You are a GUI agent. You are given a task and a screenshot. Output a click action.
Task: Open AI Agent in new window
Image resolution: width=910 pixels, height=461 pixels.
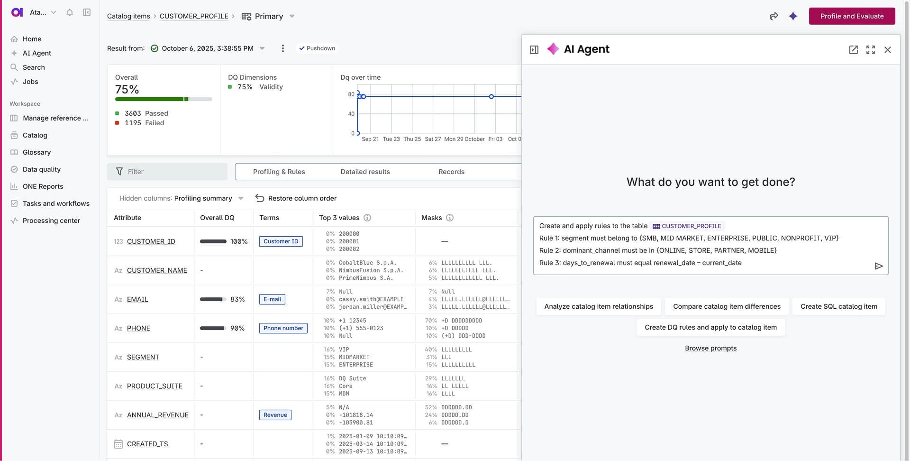tap(853, 50)
